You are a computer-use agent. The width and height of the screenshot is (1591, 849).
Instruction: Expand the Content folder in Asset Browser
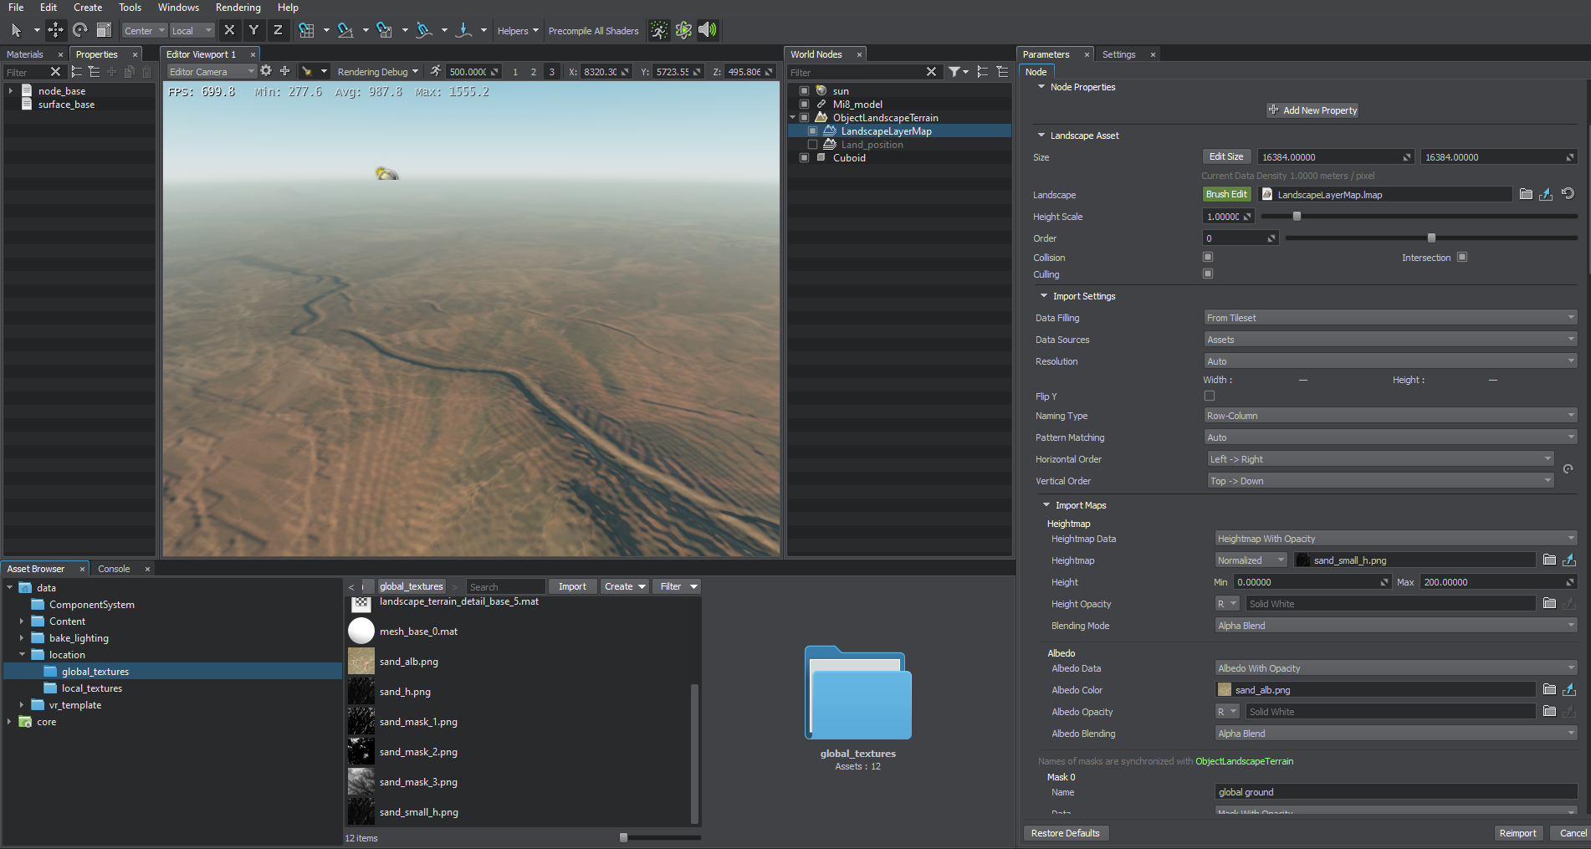click(22, 621)
